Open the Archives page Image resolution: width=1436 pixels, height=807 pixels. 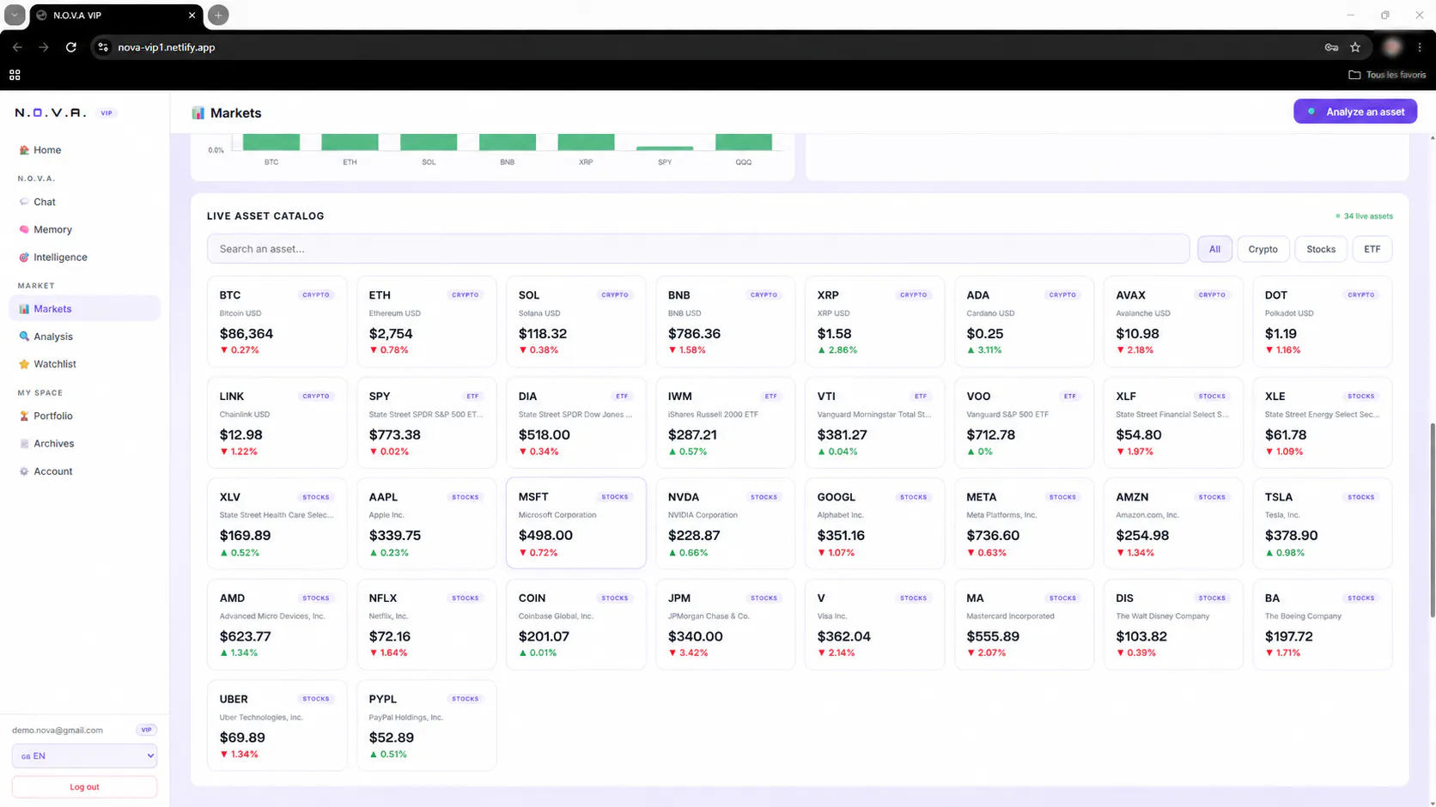click(x=84, y=444)
